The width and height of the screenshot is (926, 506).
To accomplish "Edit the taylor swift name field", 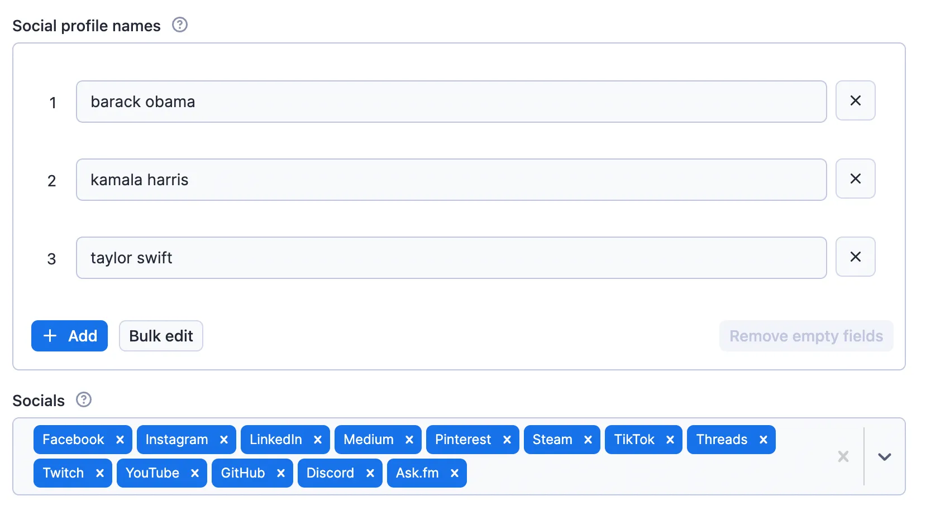I will (x=451, y=258).
